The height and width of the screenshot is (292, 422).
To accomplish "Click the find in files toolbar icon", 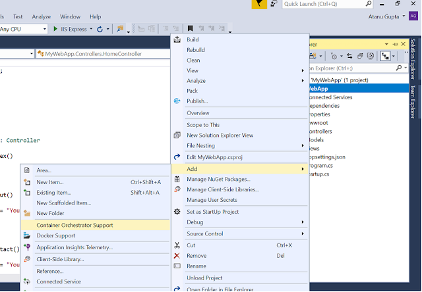I will [x=120, y=28].
